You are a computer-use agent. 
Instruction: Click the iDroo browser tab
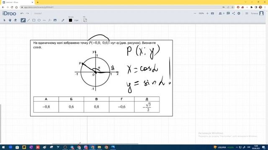coord(17,2)
